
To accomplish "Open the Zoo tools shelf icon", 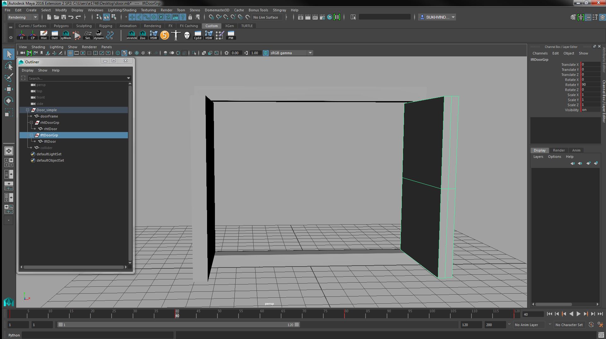I will pyautogui.click(x=142, y=35).
